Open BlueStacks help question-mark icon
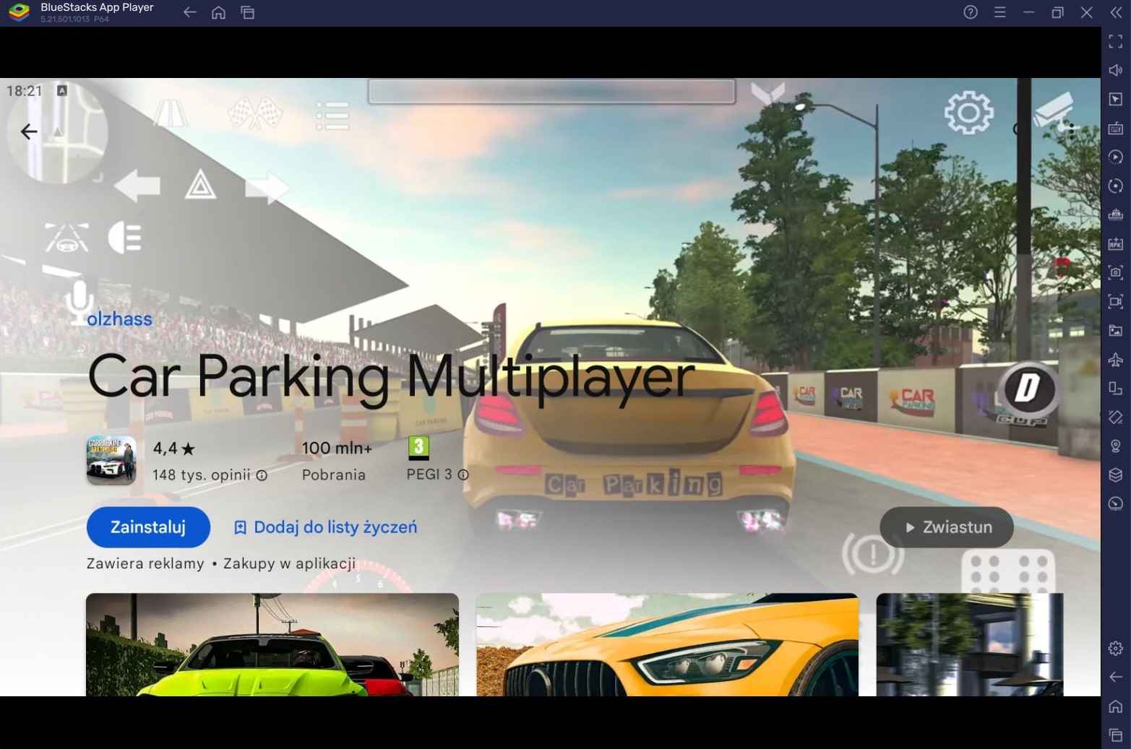 (971, 12)
